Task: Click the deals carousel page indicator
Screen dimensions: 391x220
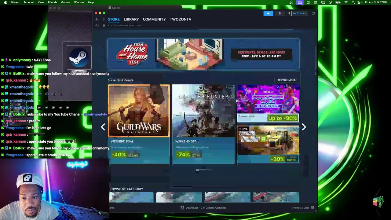Action: (203, 170)
